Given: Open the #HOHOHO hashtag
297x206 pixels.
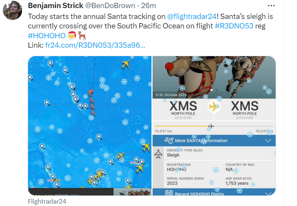Looking at the screenshot, I should point(47,36).
